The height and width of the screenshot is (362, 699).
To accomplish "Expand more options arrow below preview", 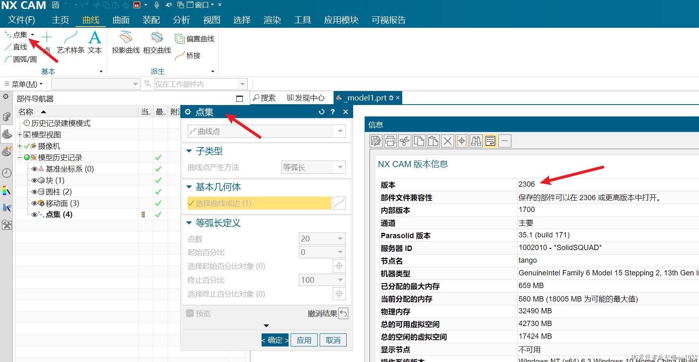I will point(267,326).
